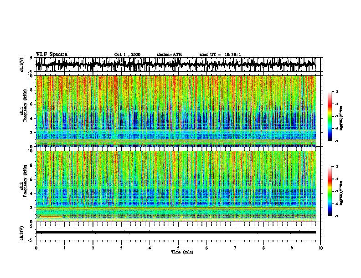The width and height of the screenshot is (361, 278).
Task: Click time axis tick label 1
Action: pyautogui.click(x=64, y=248)
